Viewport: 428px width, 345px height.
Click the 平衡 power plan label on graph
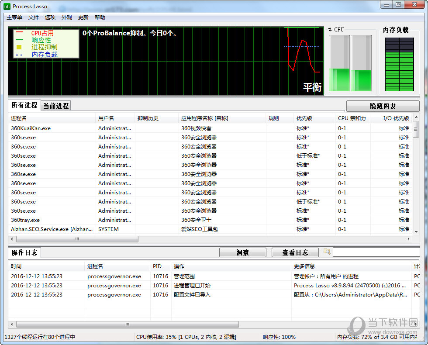(312, 87)
